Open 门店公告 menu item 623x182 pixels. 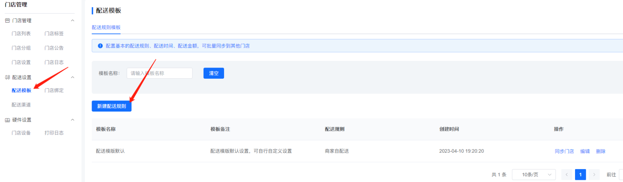point(54,48)
